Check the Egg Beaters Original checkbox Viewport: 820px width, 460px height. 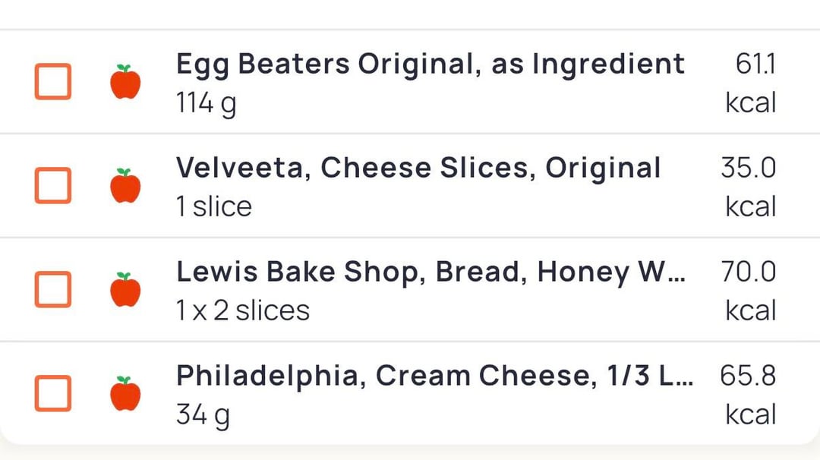(x=53, y=82)
